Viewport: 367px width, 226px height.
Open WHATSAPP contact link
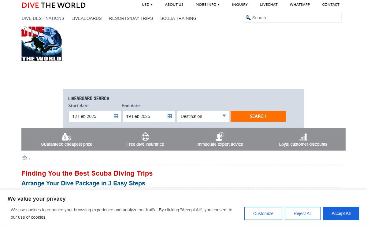click(300, 5)
